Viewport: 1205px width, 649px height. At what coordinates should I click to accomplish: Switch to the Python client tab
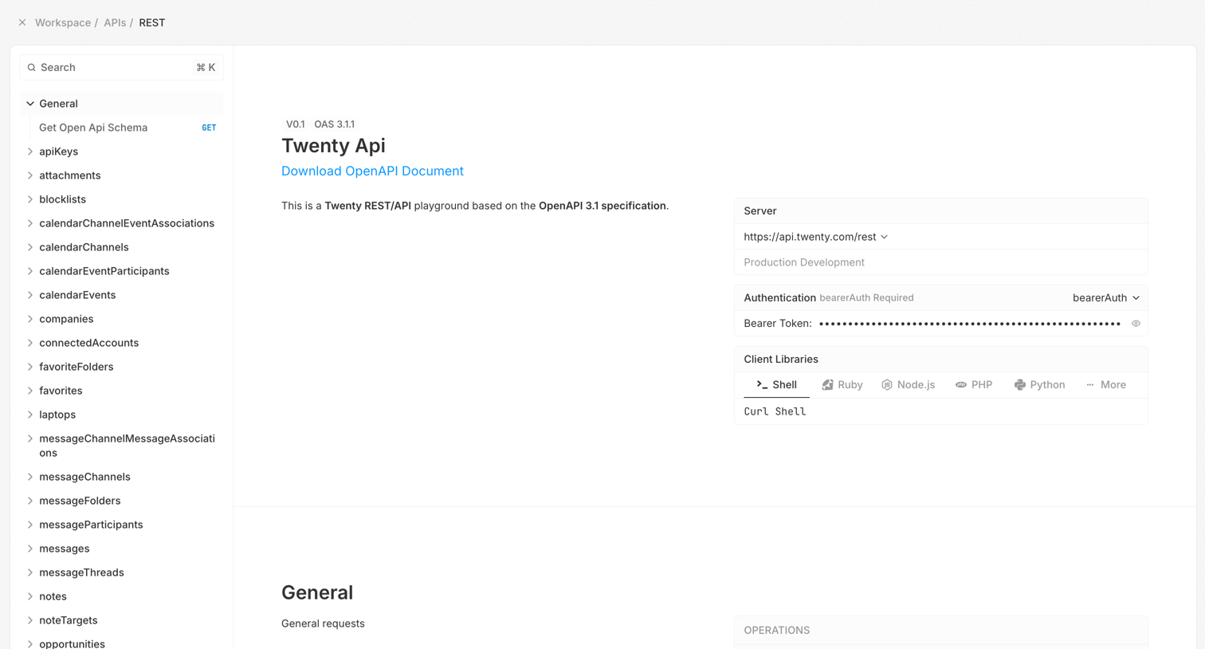pyautogui.click(x=1039, y=384)
